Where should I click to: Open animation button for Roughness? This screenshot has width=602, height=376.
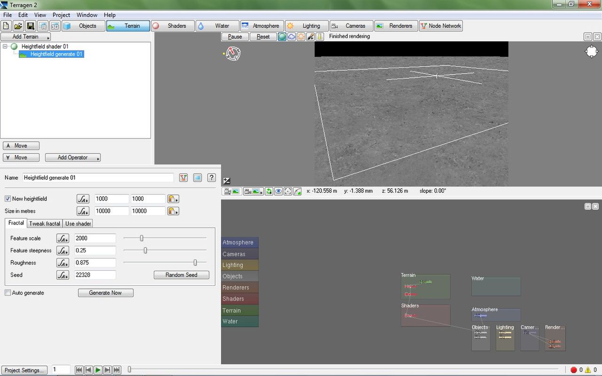tap(63, 263)
